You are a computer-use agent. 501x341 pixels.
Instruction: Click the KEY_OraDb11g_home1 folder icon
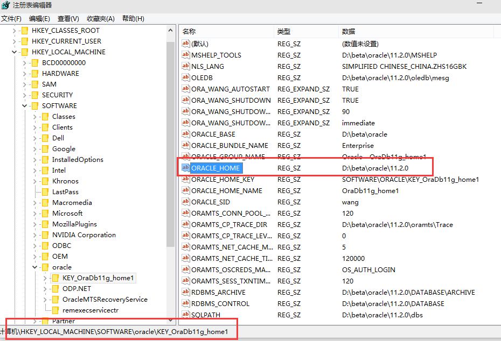(x=54, y=278)
